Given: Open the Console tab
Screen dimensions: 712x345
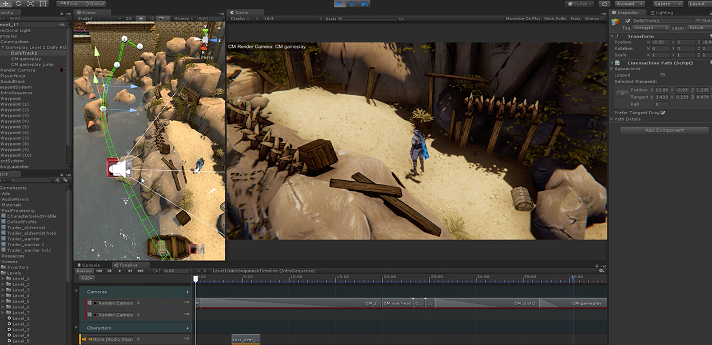Looking at the screenshot, I should (x=91, y=265).
